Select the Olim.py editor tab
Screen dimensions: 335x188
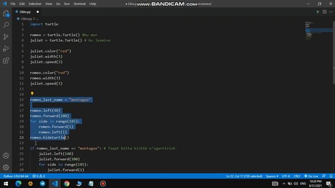tap(27, 12)
